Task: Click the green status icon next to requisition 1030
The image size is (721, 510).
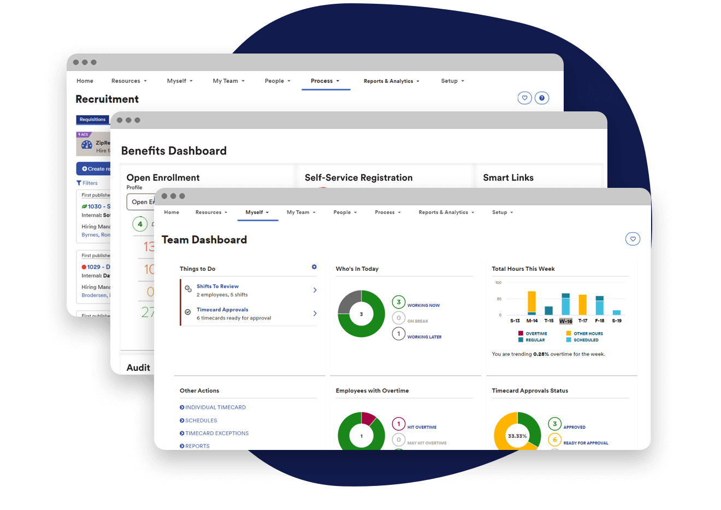Action: [x=85, y=206]
